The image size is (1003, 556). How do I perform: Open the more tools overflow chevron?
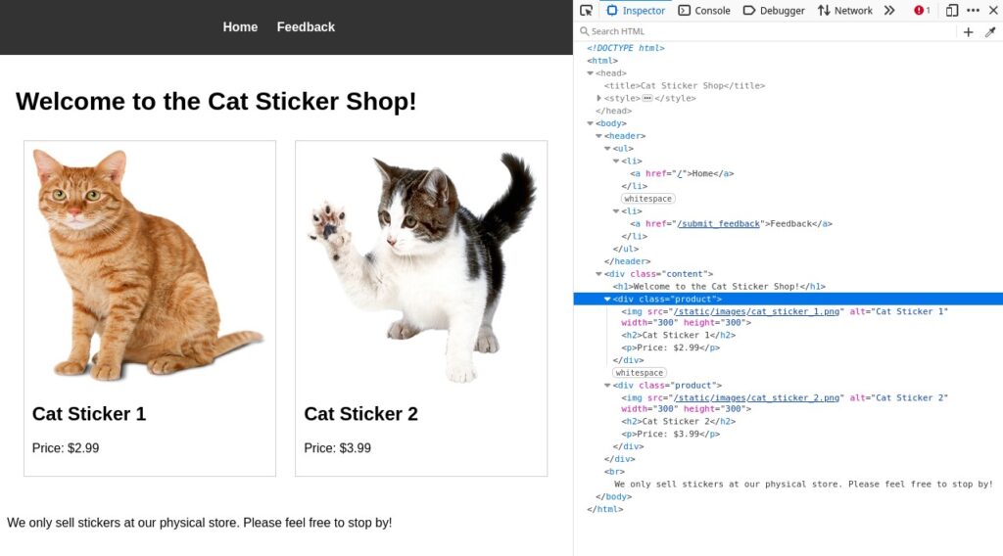click(889, 11)
